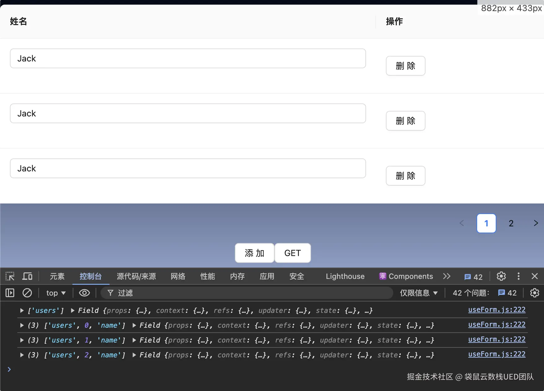
Task: Expand the ['users', 2, 'name'] array
Action: point(22,355)
